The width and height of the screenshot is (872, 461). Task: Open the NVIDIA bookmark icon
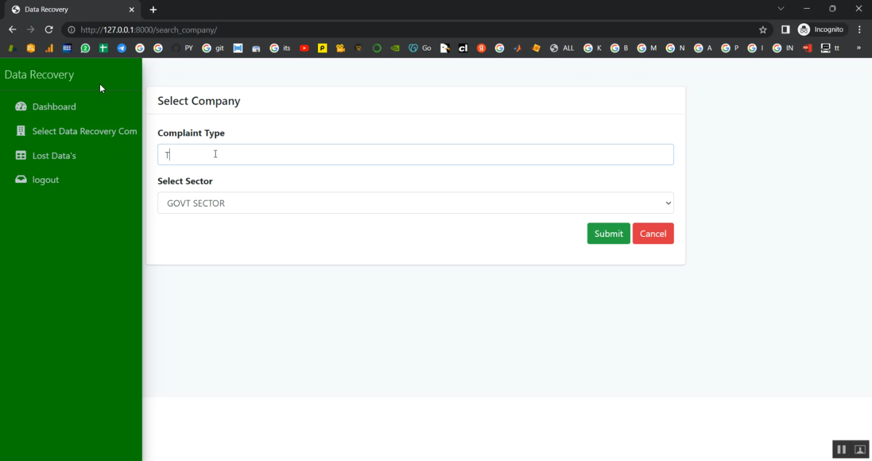point(395,48)
